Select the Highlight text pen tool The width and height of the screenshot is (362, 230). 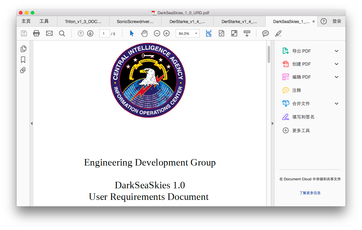[x=278, y=33]
